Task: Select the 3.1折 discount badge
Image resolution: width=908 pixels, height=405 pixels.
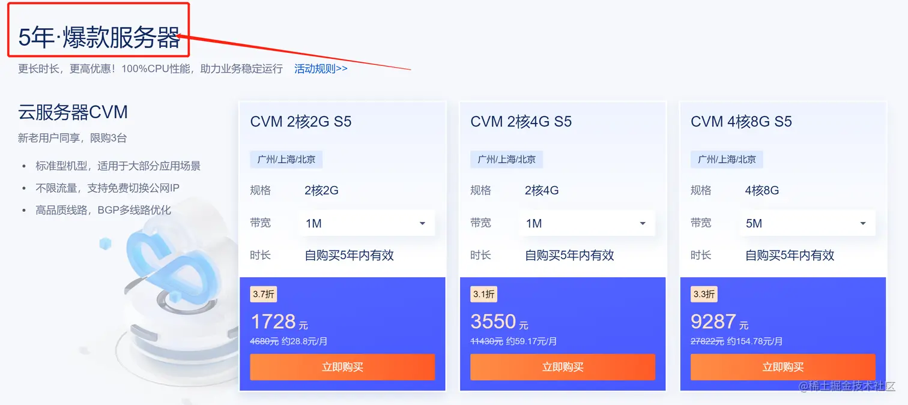Action: [x=484, y=294]
